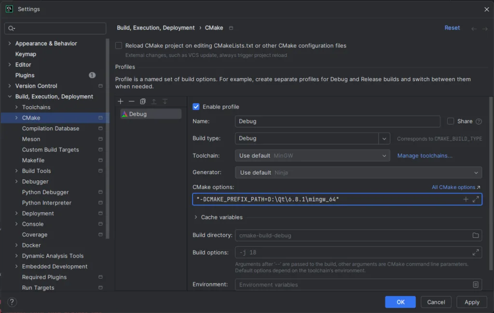Click the Plugins update count badge

(x=92, y=75)
